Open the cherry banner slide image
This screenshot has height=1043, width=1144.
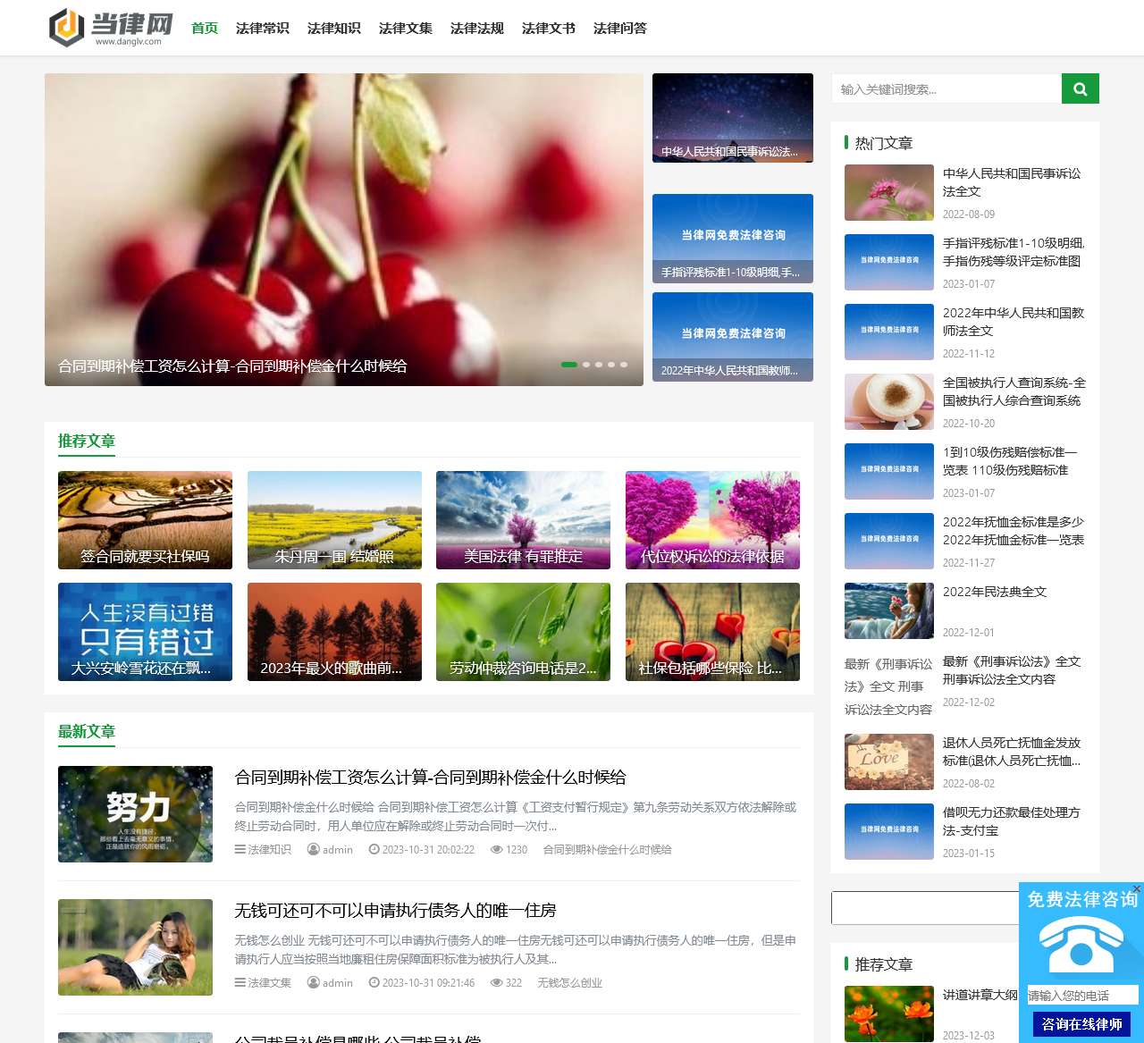pos(344,230)
